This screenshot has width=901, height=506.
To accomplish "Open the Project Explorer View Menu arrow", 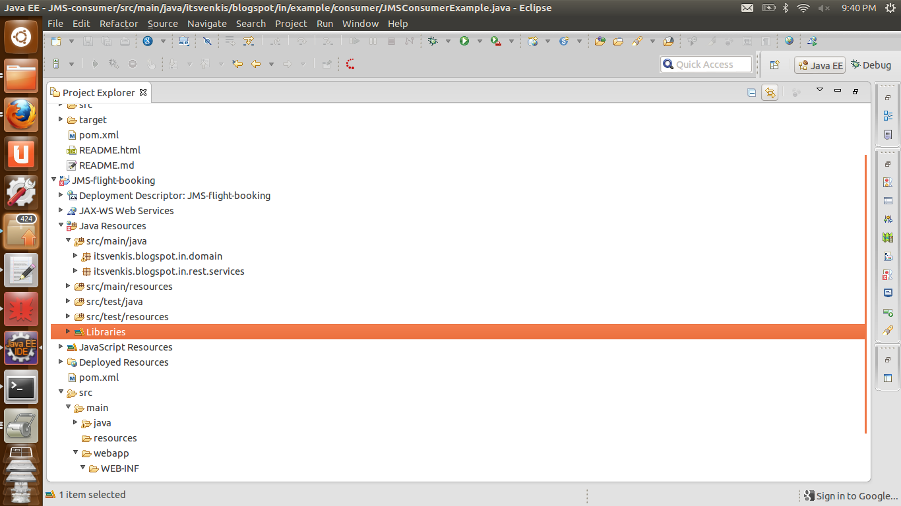I will pos(820,90).
